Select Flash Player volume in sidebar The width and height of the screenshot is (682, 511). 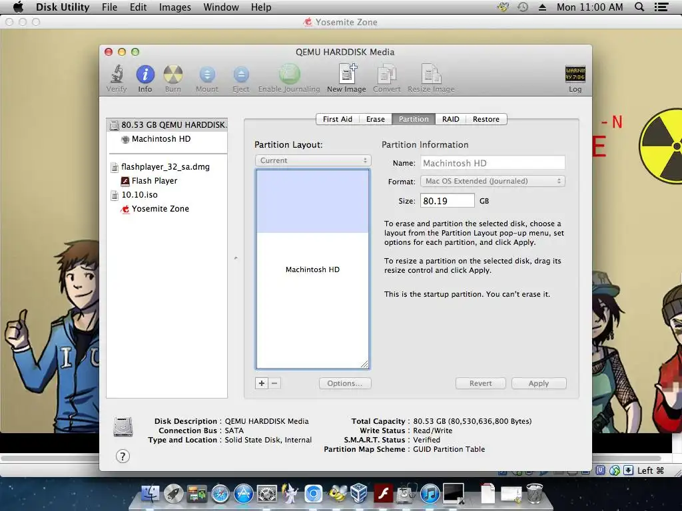click(x=167, y=181)
